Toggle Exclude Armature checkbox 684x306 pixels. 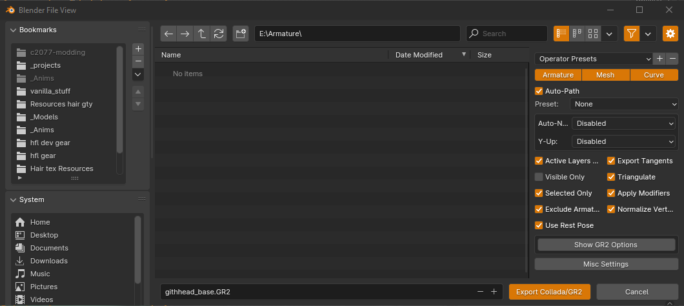(539, 209)
